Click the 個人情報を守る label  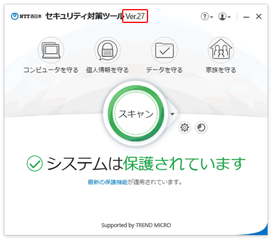pos(108,70)
